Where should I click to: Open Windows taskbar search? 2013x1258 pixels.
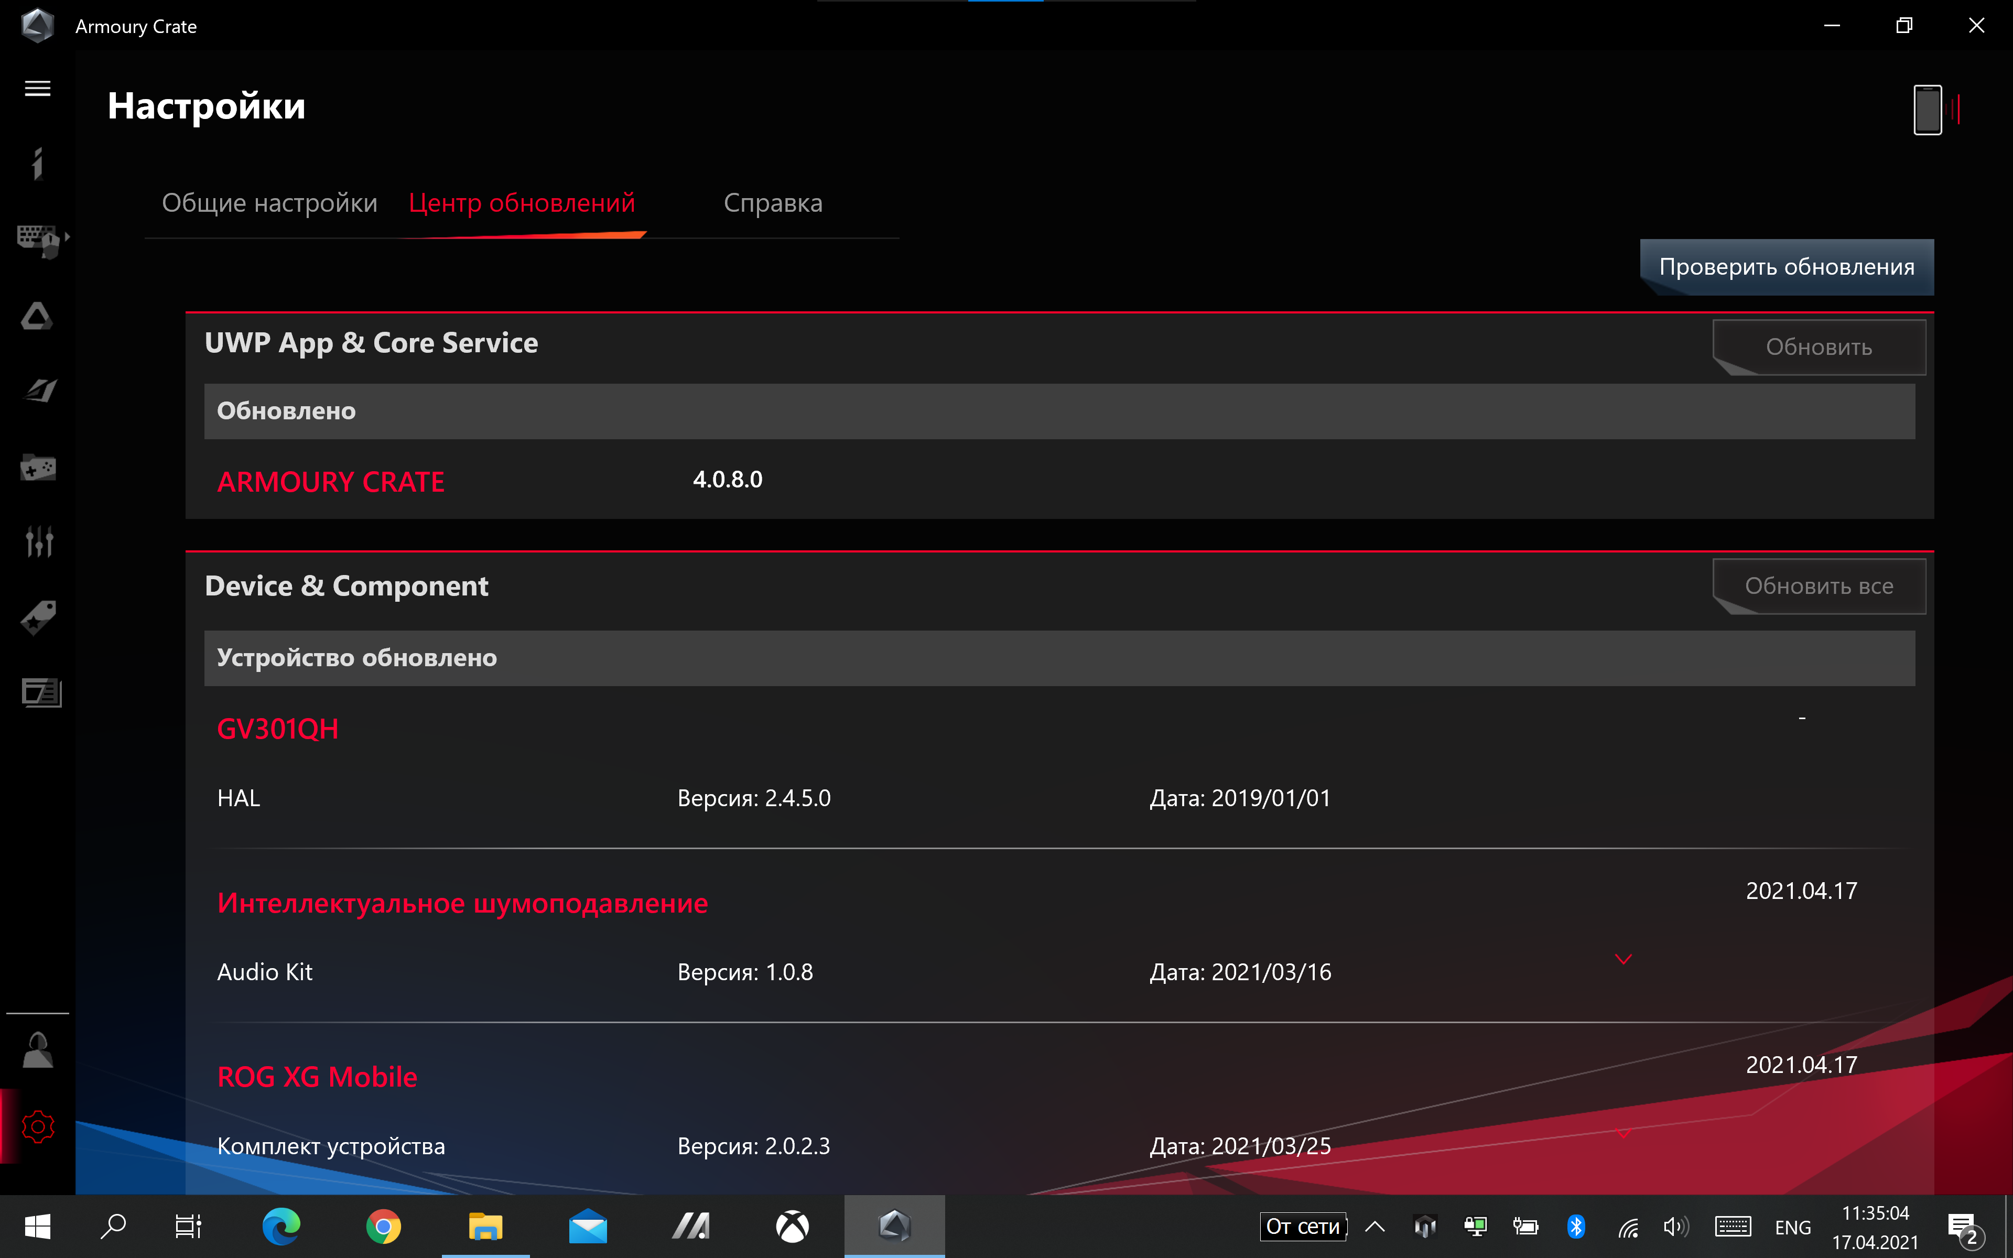click(x=113, y=1227)
